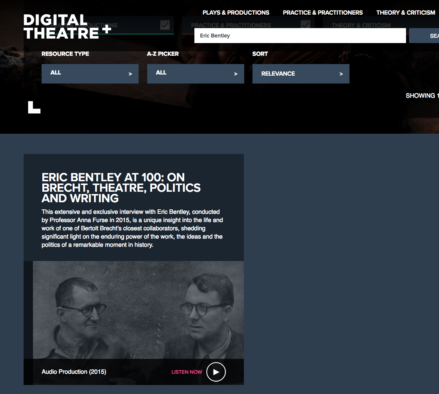Click the Digital Theatre+ logo

(67, 26)
